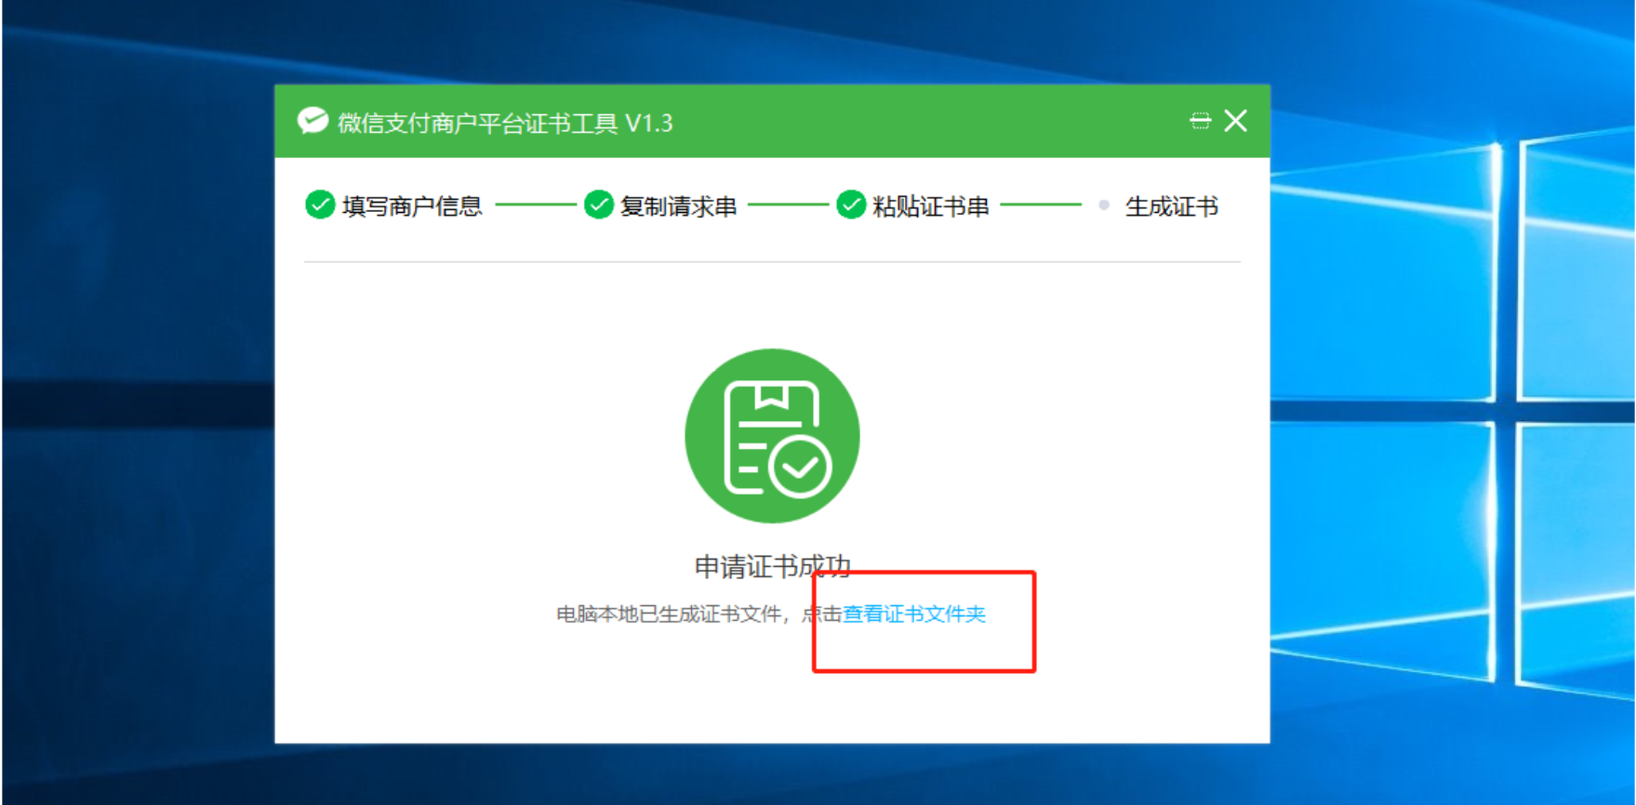This screenshot has width=1636, height=805.
Task: Click the green check next to 填写商户信息
Action: [x=320, y=205]
